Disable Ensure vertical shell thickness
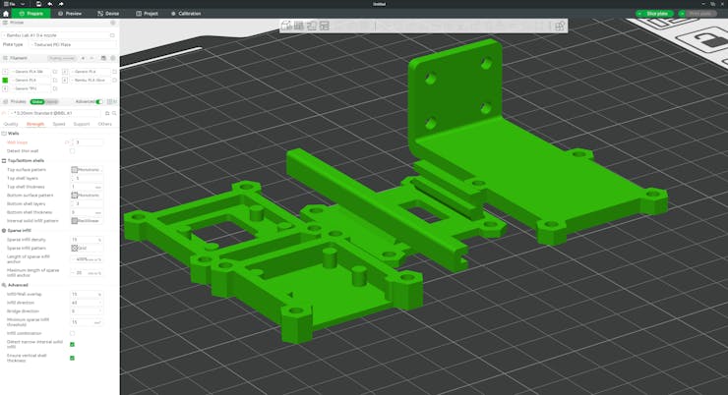 (72, 358)
